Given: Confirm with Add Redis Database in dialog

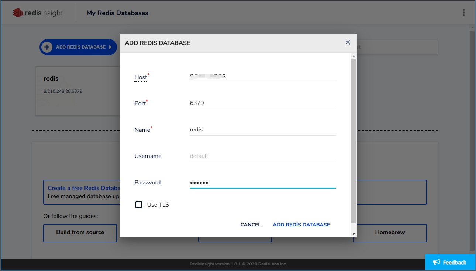Looking at the screenshot, I should (301, 225).
